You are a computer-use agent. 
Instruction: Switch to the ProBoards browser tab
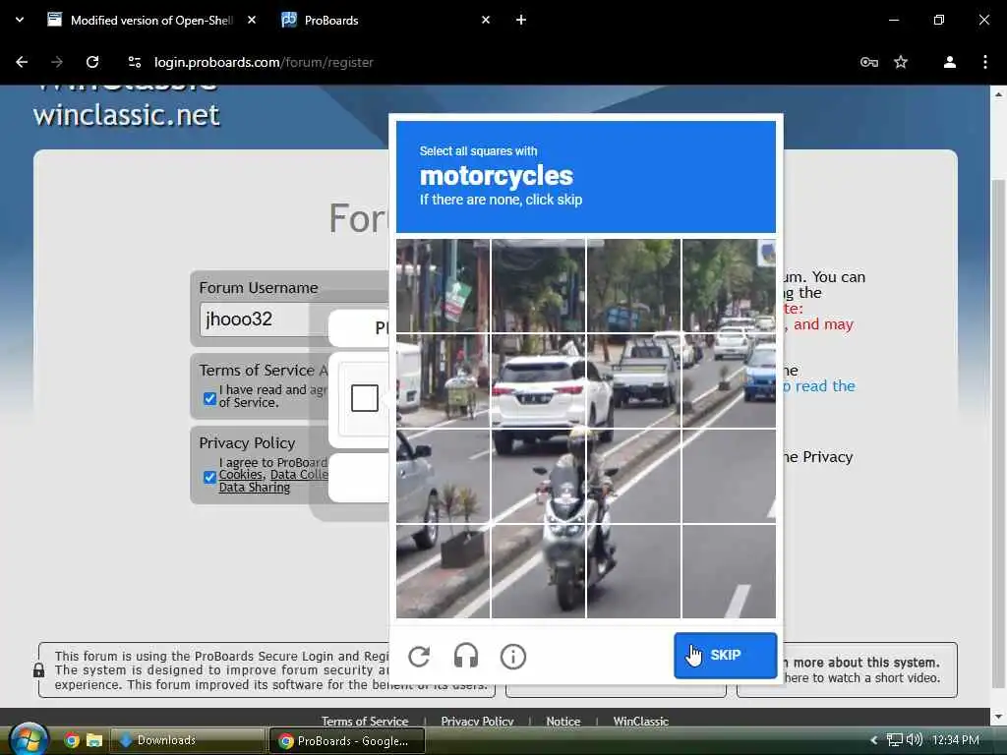385,20
